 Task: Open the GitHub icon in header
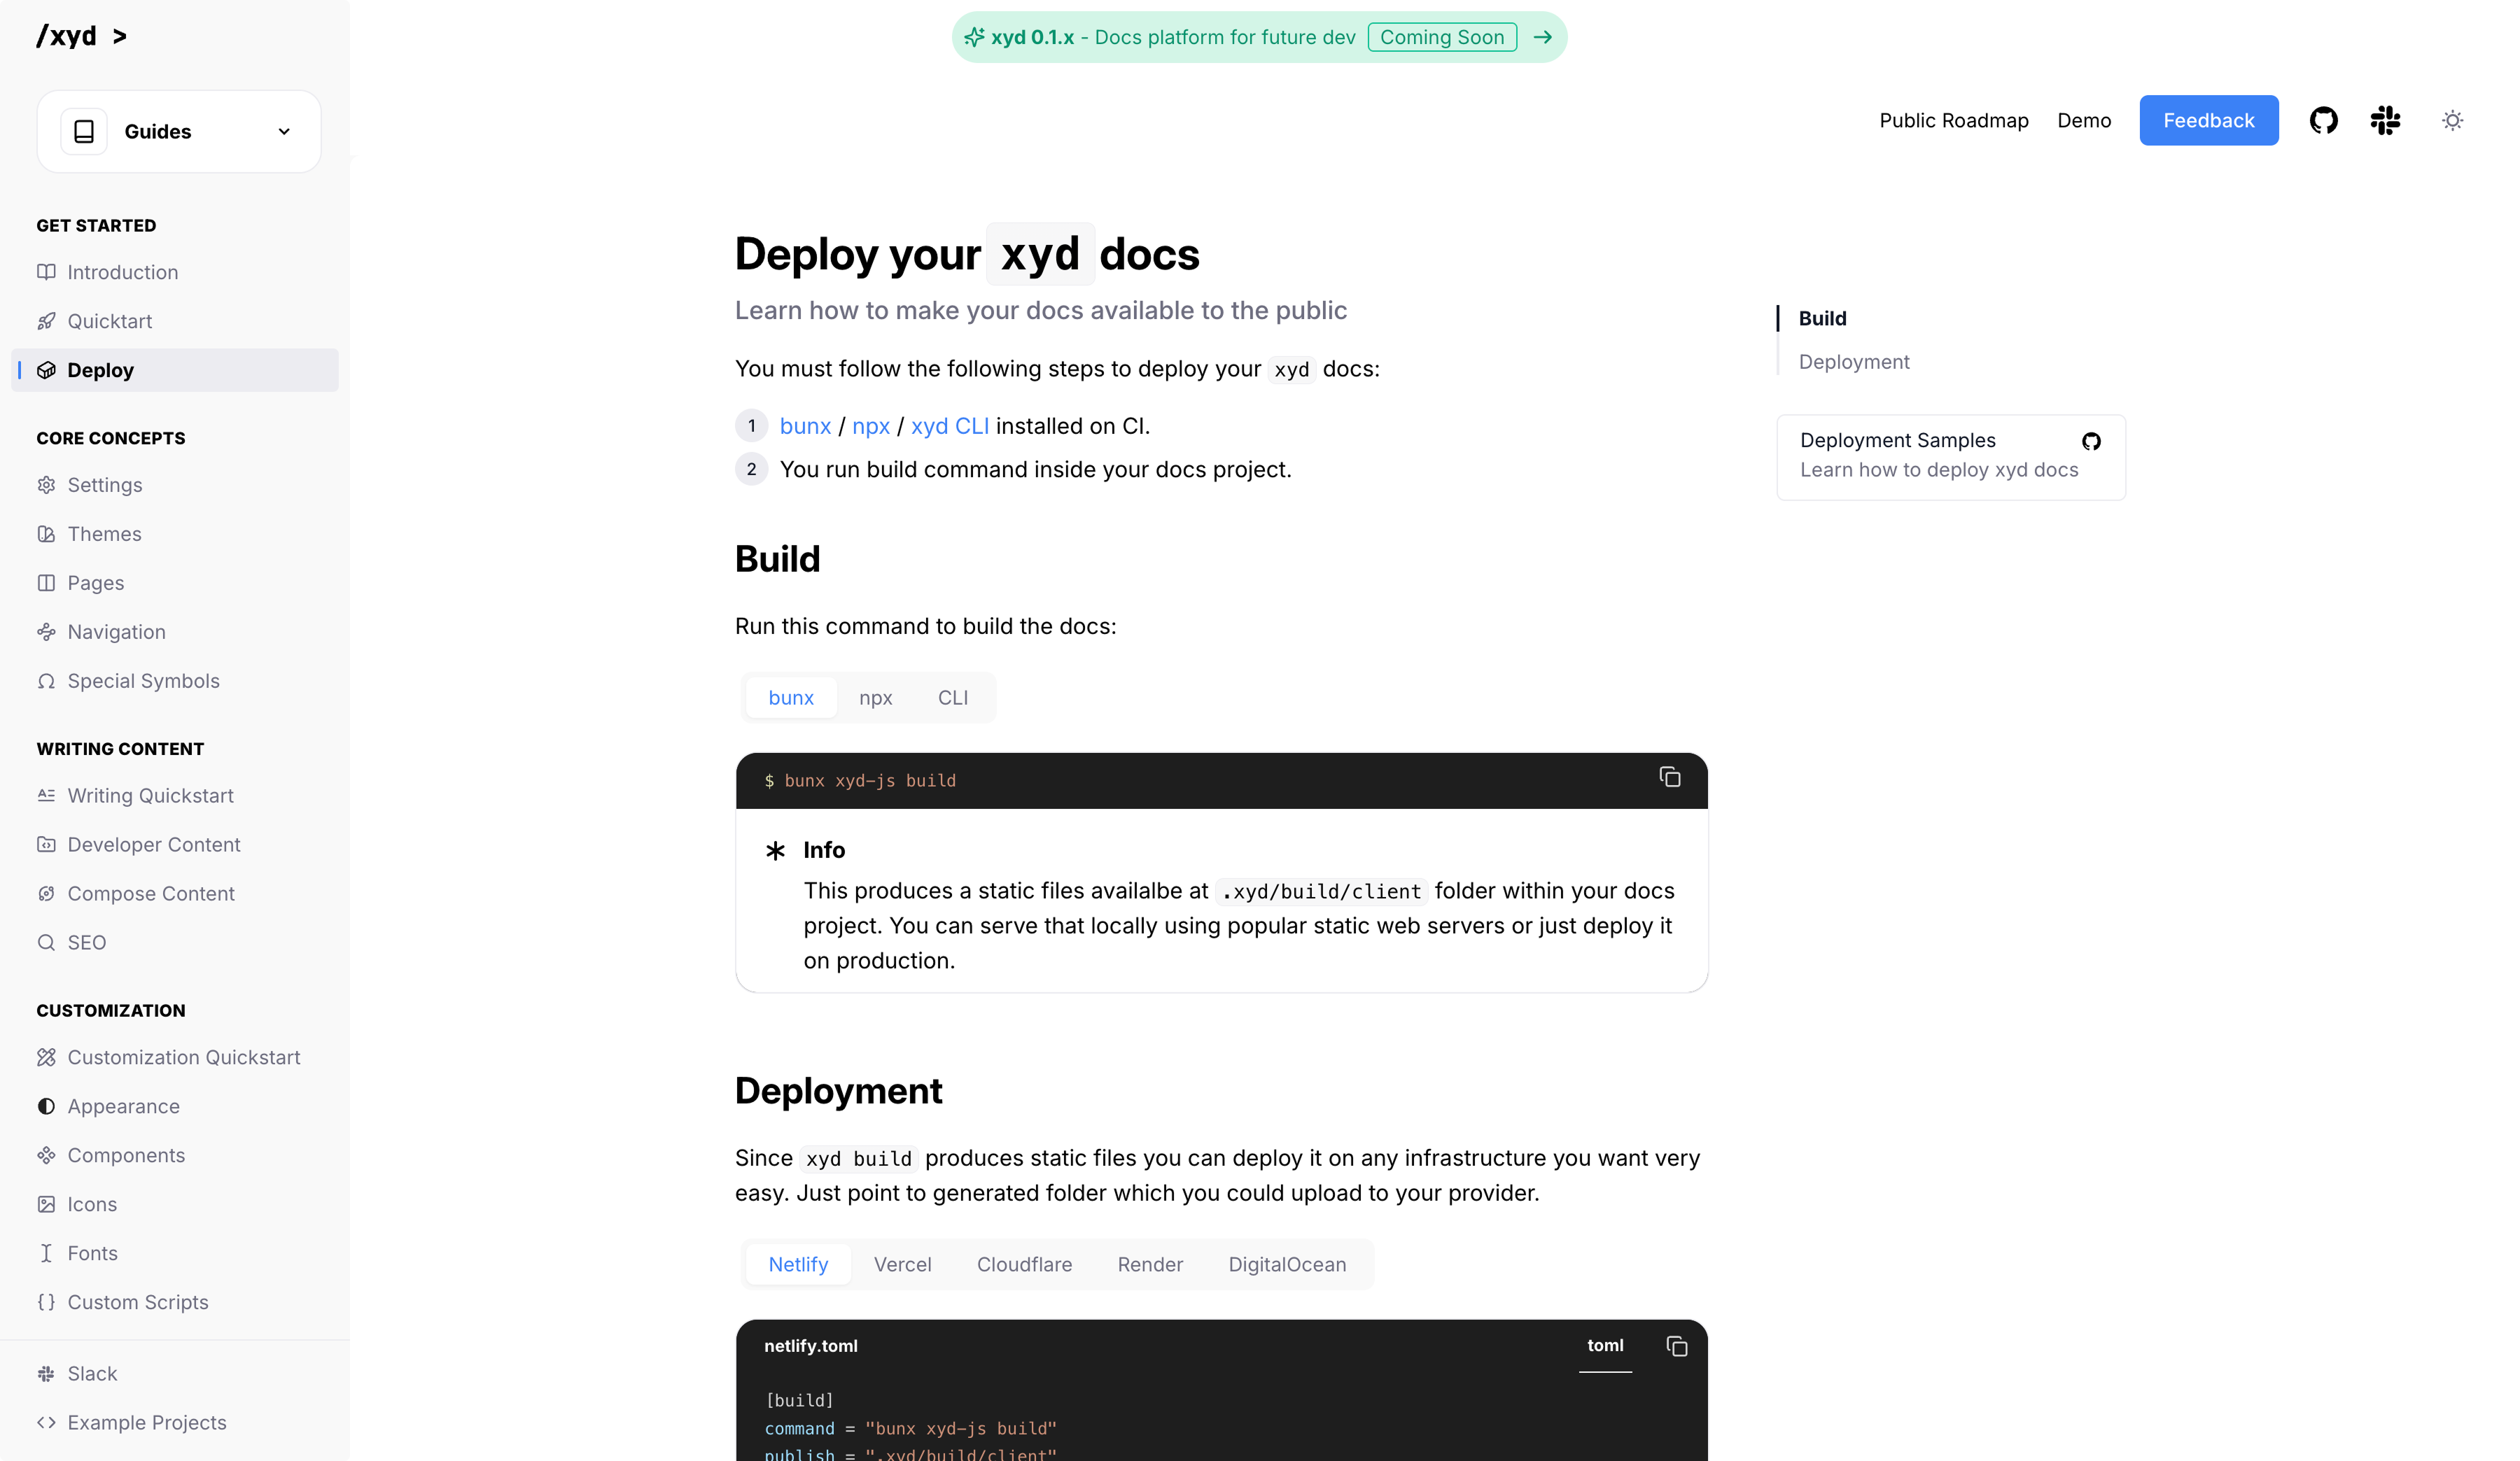click(x=2323, y=121)
